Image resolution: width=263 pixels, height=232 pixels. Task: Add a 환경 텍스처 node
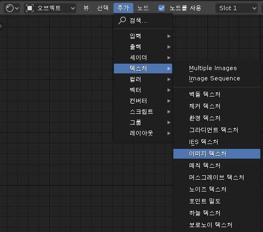coord(217,118)
